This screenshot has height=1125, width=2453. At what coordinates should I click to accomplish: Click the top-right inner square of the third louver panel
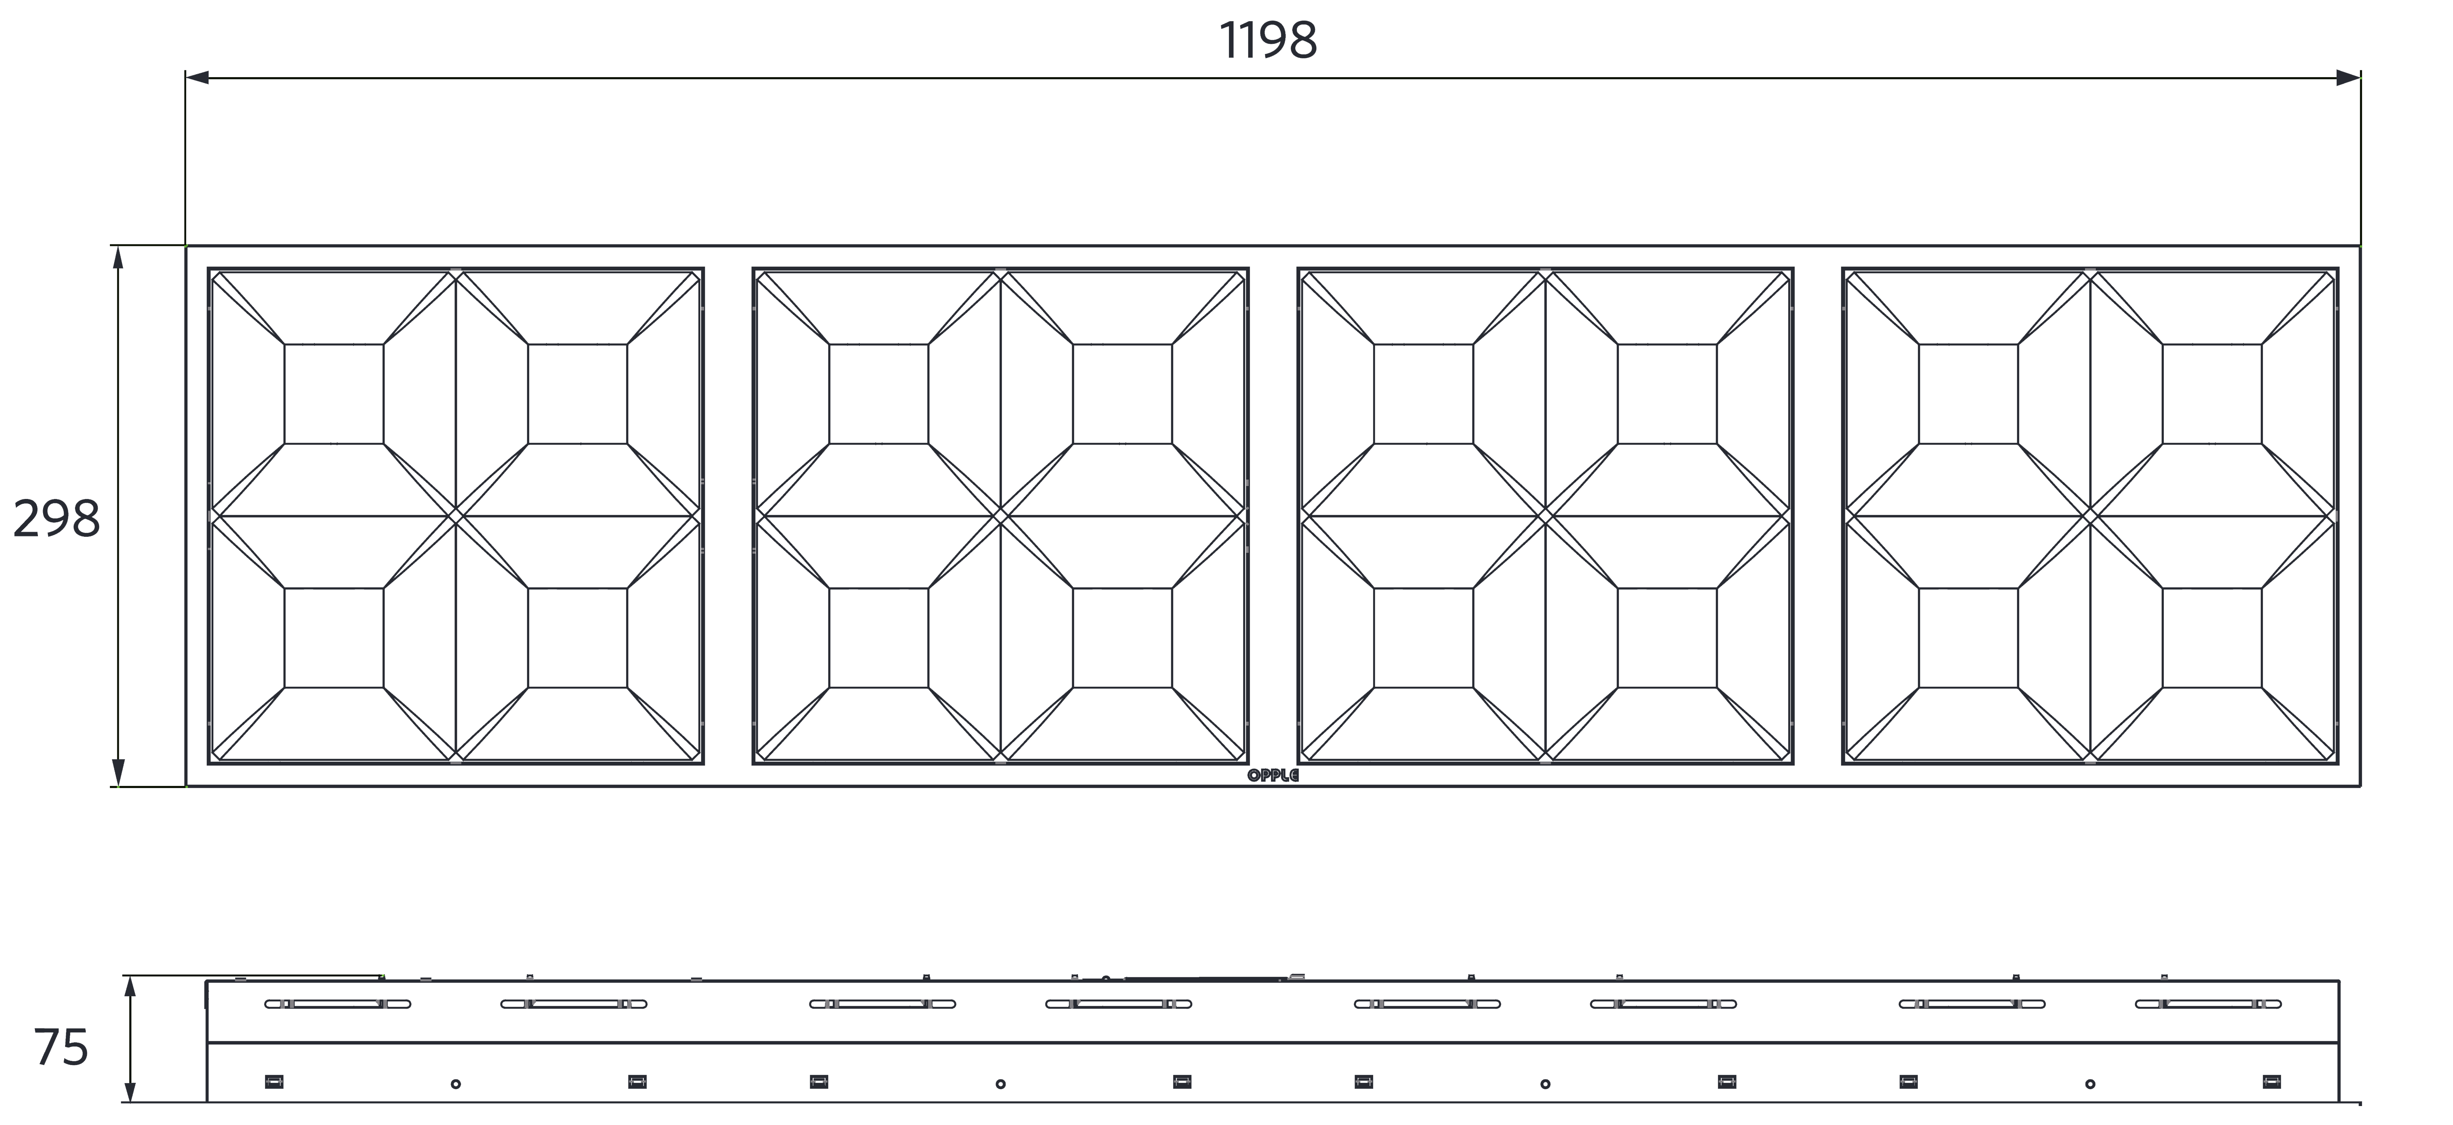1667,393
